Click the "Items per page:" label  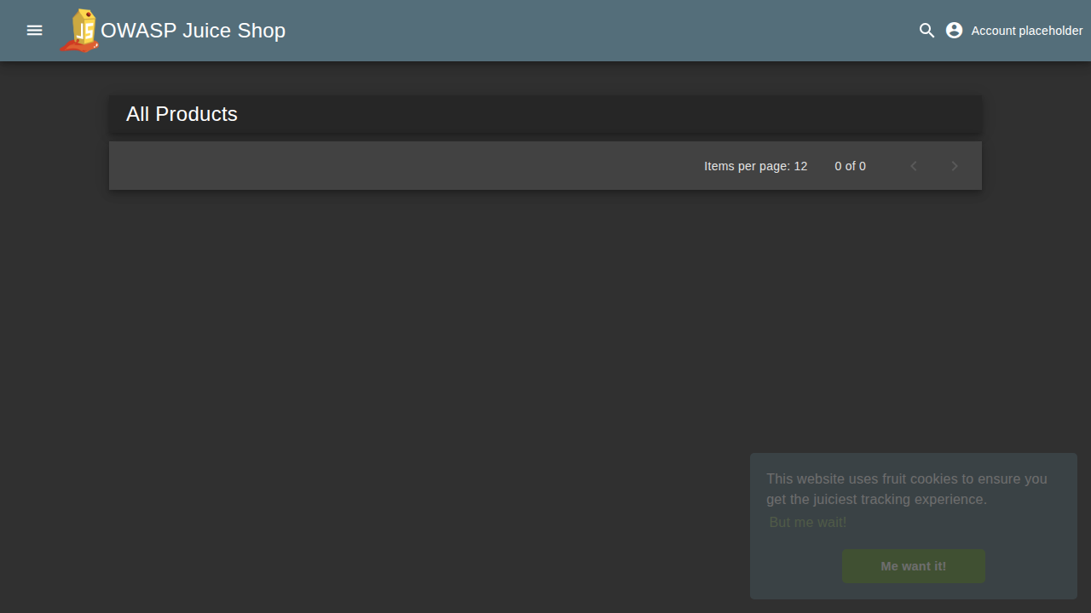[x=747, y=166]
